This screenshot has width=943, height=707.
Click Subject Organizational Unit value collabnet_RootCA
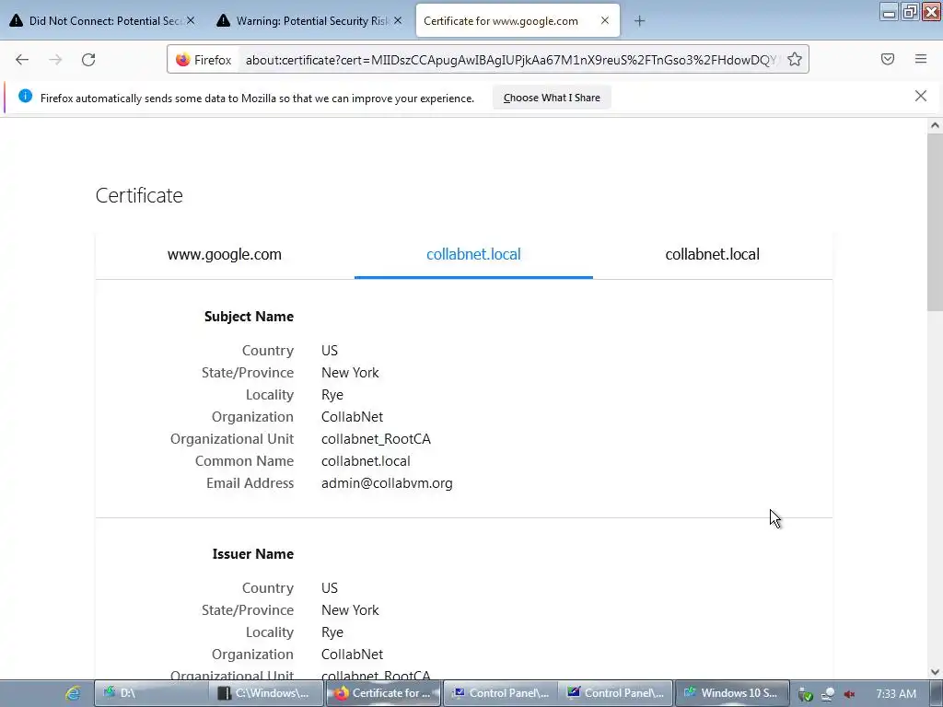click(x=376, y=439)
